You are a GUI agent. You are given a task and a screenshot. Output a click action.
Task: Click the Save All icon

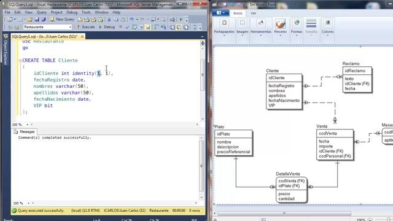click(x=44, y=19)
